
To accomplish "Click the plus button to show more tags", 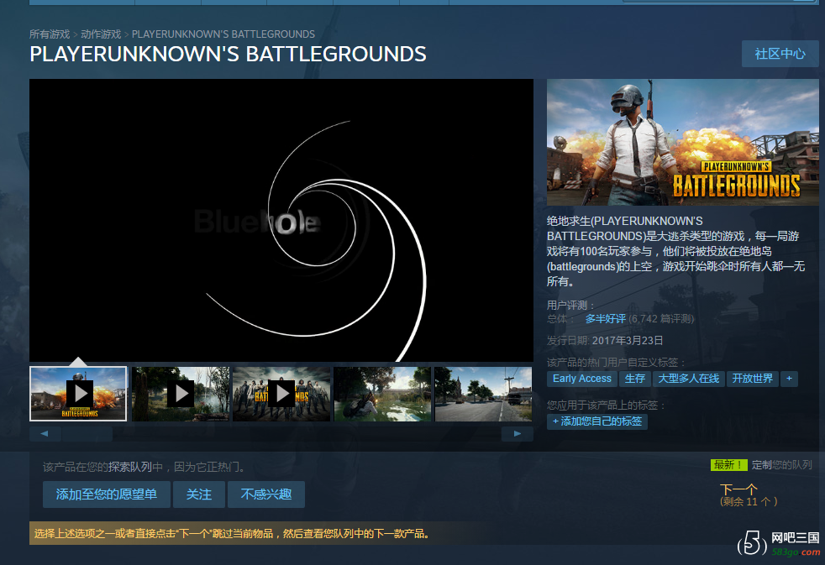I will (x=789, y=379).
